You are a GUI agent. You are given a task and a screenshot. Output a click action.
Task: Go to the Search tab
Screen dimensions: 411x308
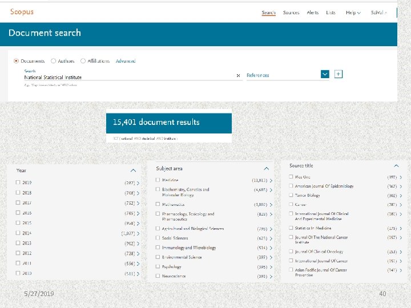click(x=268, y=13)
